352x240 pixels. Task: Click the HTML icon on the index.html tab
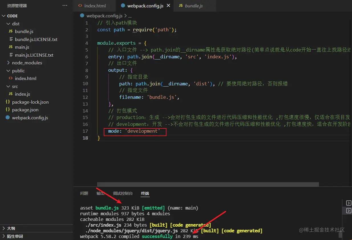tap(80, 6)
